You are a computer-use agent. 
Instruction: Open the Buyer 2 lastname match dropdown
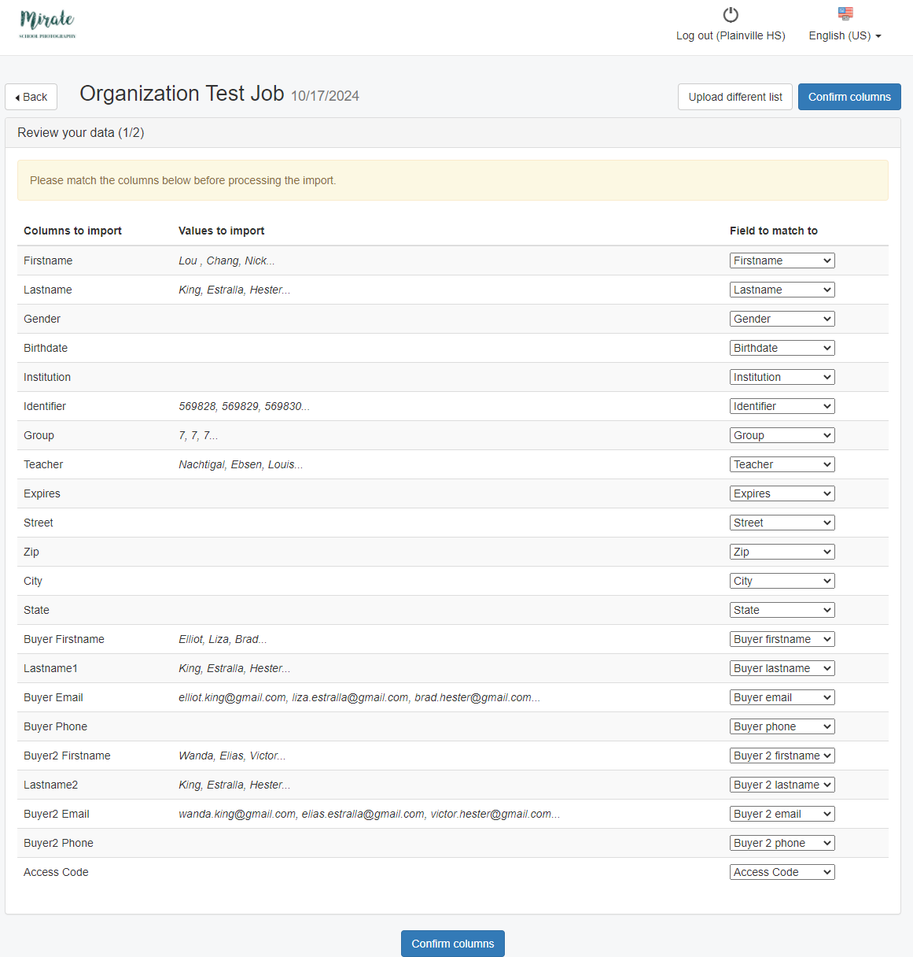coord(782,785)
